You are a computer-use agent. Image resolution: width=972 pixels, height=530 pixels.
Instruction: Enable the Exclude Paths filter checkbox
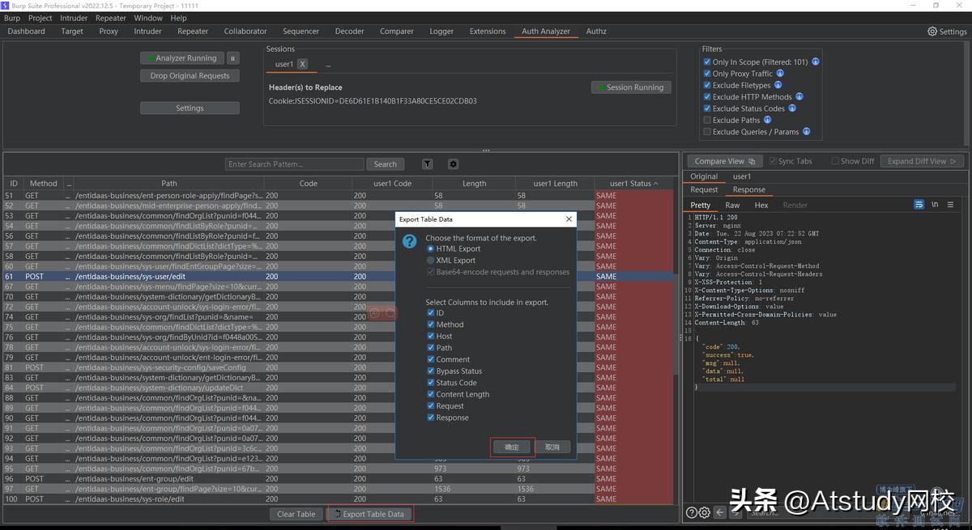pyautogui.click(x=707, y=120)
